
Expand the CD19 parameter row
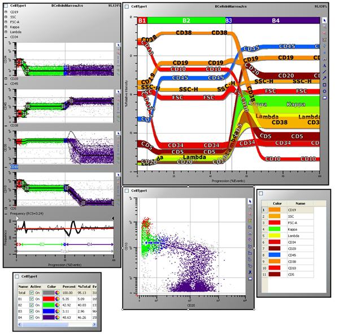pos(6,12)
